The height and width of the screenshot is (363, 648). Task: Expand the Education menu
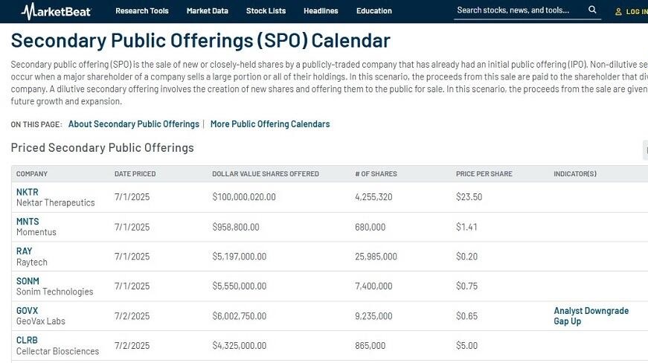[373, 11]
